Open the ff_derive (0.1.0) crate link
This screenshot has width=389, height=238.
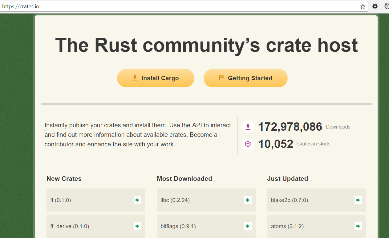96,226
